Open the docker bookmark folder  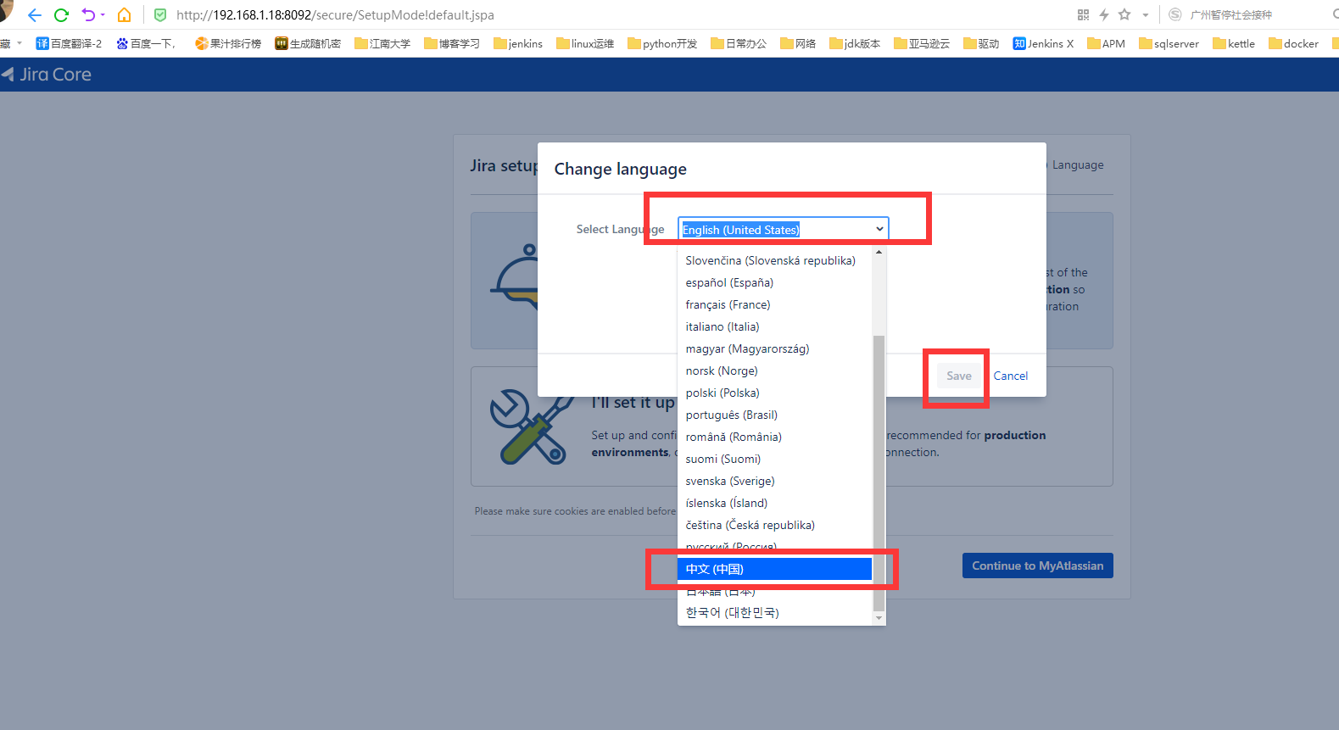pyautogui.click(x=1293, y=43)
